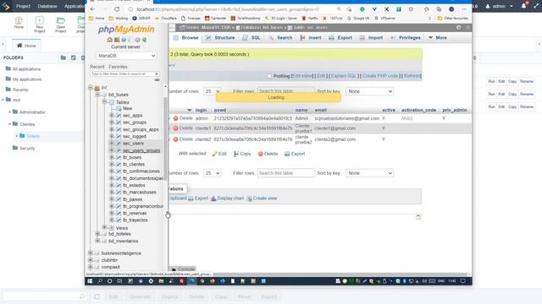The width and height of the screenshot is (542, 304).
Task: Click the Console bar at bottom
Action: [x=184, y=269]
